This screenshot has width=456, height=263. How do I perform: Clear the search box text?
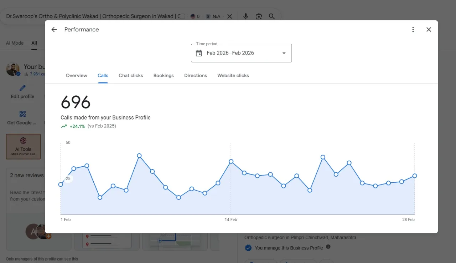tap(229, 16)
